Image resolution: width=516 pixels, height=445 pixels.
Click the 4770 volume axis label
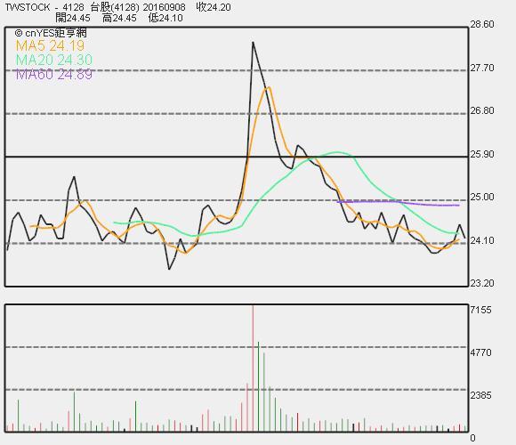480,352
